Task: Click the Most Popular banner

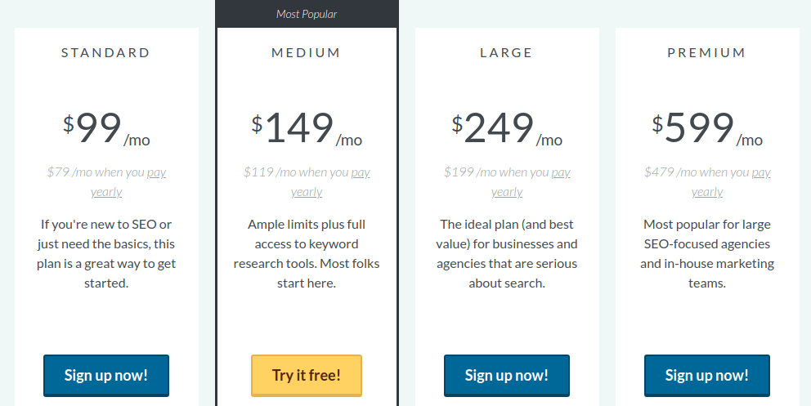Action: 307,14
